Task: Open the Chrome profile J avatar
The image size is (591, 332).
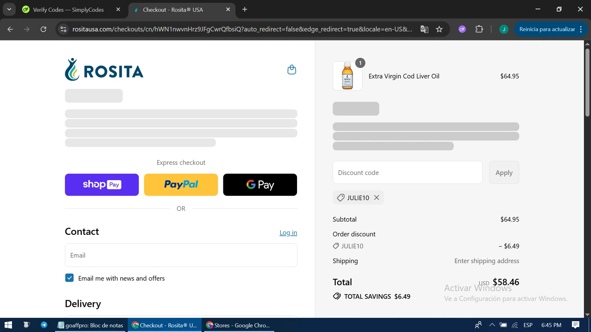Action: coord(504,29)
